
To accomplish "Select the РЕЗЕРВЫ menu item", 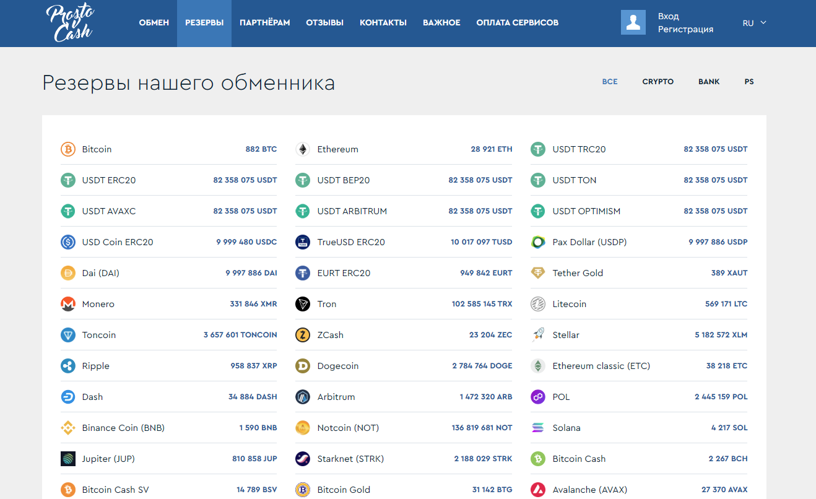I will tap(204, 23).
